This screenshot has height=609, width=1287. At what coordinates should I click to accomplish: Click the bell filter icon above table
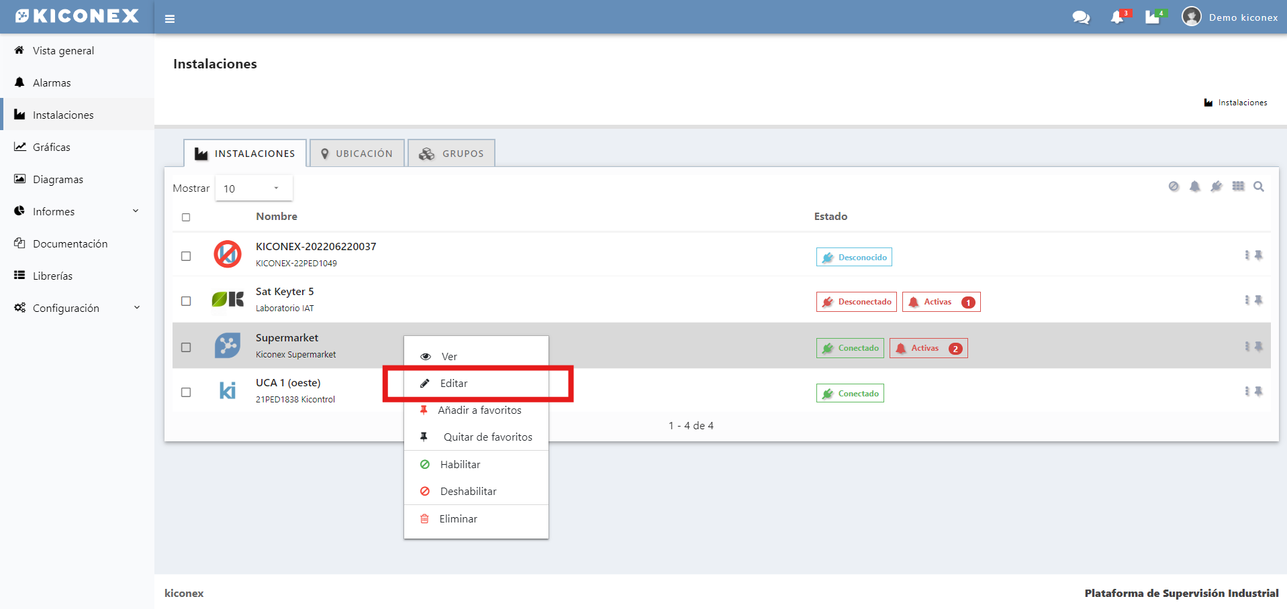pyautogui.click(x=1195, y=186)
